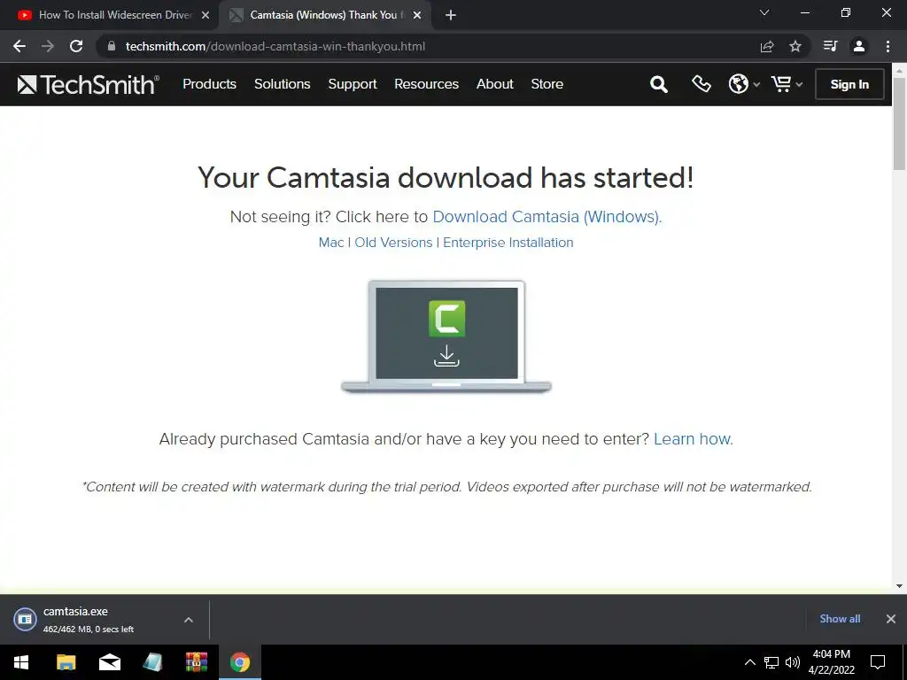Select the Camtasia (Windows) Thank You tab

(326, 15)
